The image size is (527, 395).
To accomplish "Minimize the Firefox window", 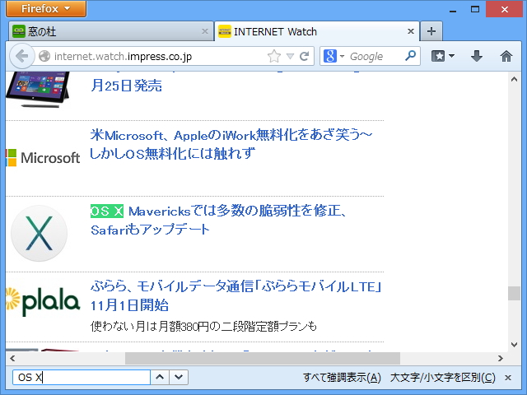I will [453, 10].
